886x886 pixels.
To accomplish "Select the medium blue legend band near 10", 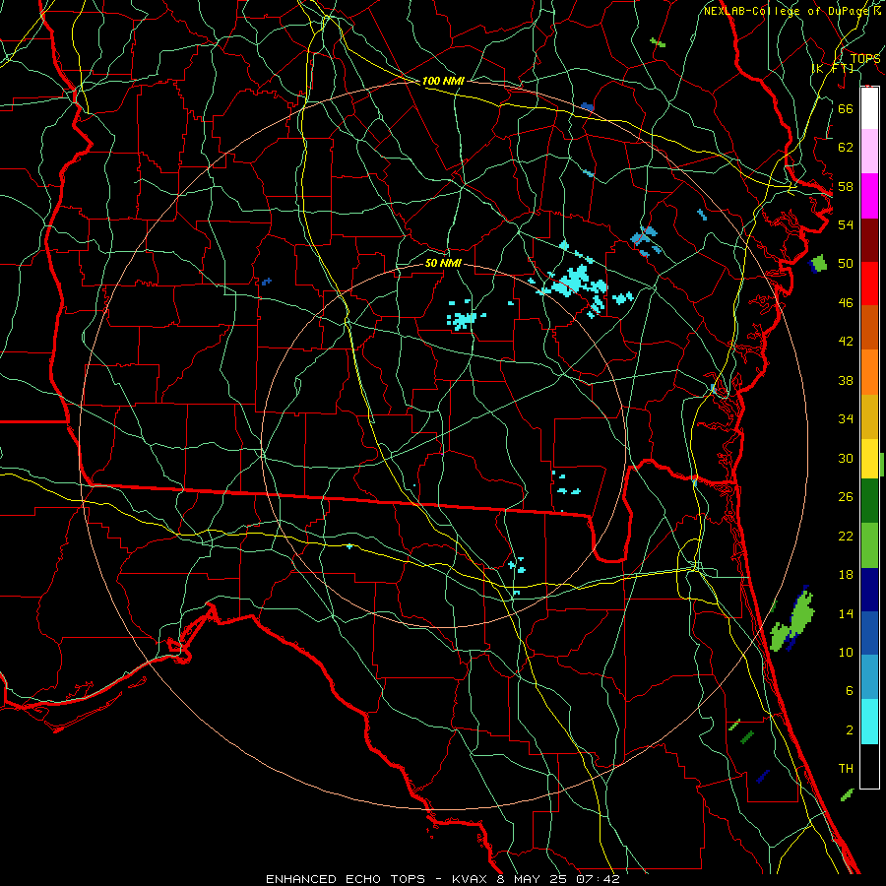I will tap(869, 633).
